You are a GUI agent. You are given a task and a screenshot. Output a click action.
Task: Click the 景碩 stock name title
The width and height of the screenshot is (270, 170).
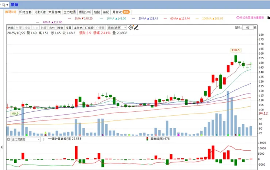coord(15,5)
